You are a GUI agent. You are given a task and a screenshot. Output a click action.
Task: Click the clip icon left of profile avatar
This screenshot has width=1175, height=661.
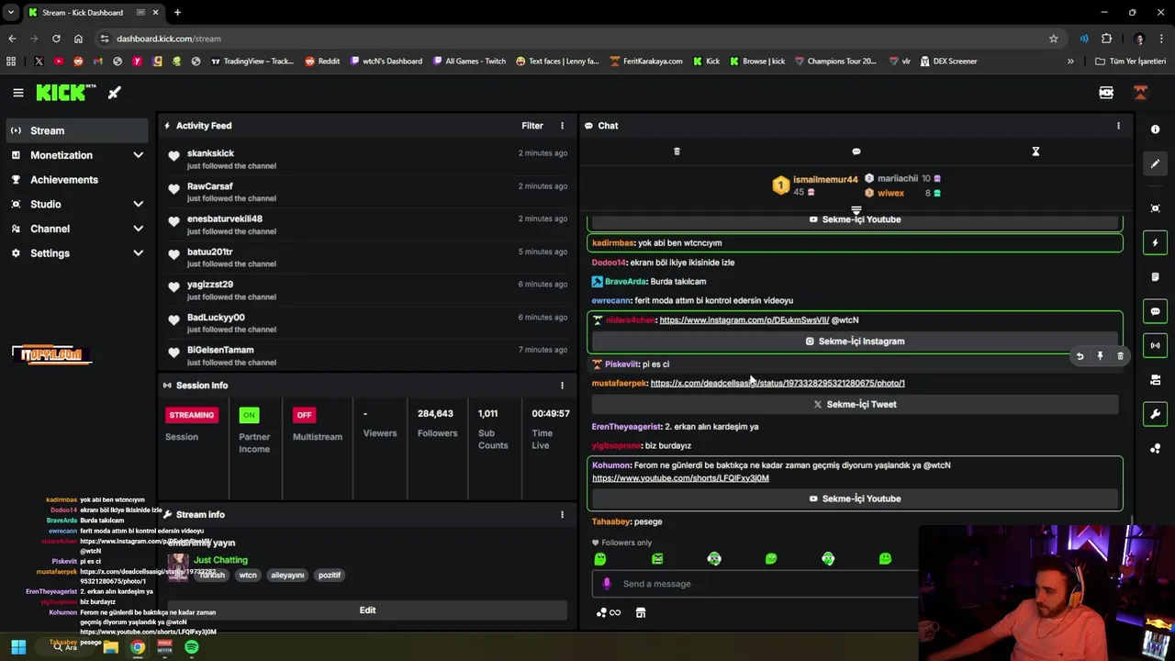(1106, 93)
